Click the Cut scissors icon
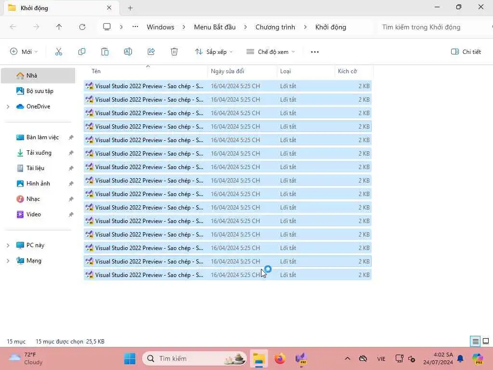This screenshot has height=370, width=493. click(58, 52)
